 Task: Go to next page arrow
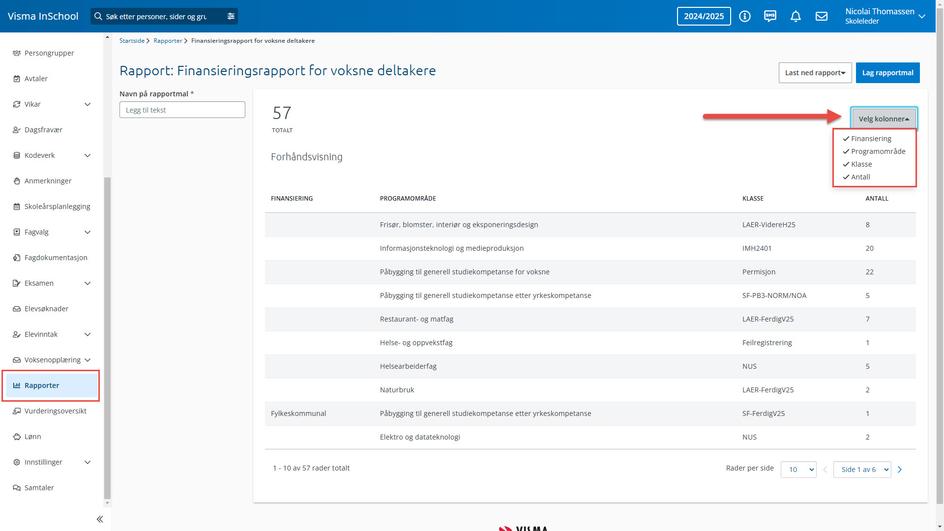(900, 470)
